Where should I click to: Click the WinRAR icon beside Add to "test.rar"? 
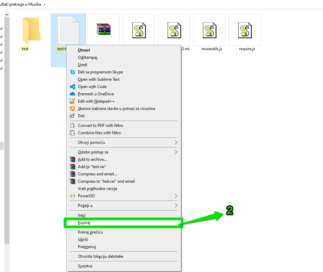click(x=73, y=167)
